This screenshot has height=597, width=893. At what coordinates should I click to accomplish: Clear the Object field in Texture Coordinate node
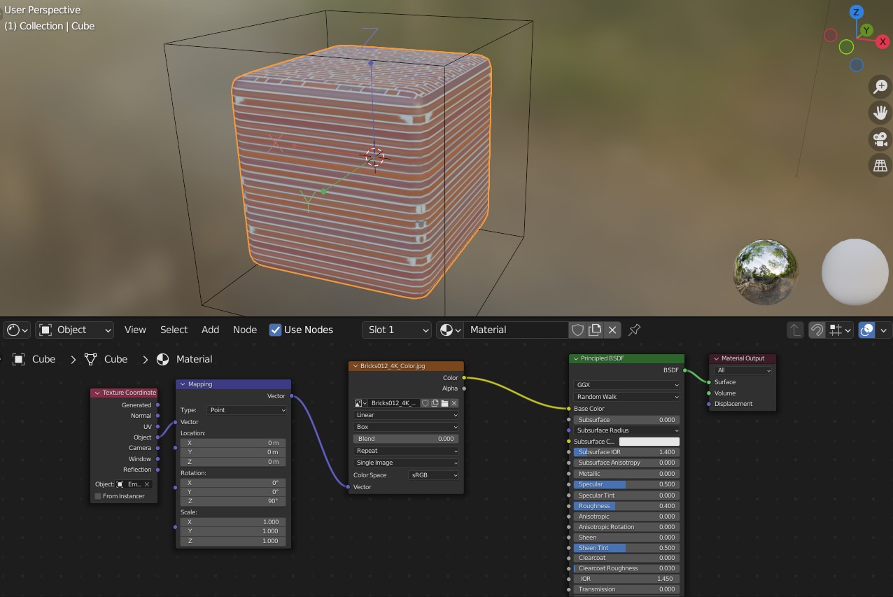[147, 484]
